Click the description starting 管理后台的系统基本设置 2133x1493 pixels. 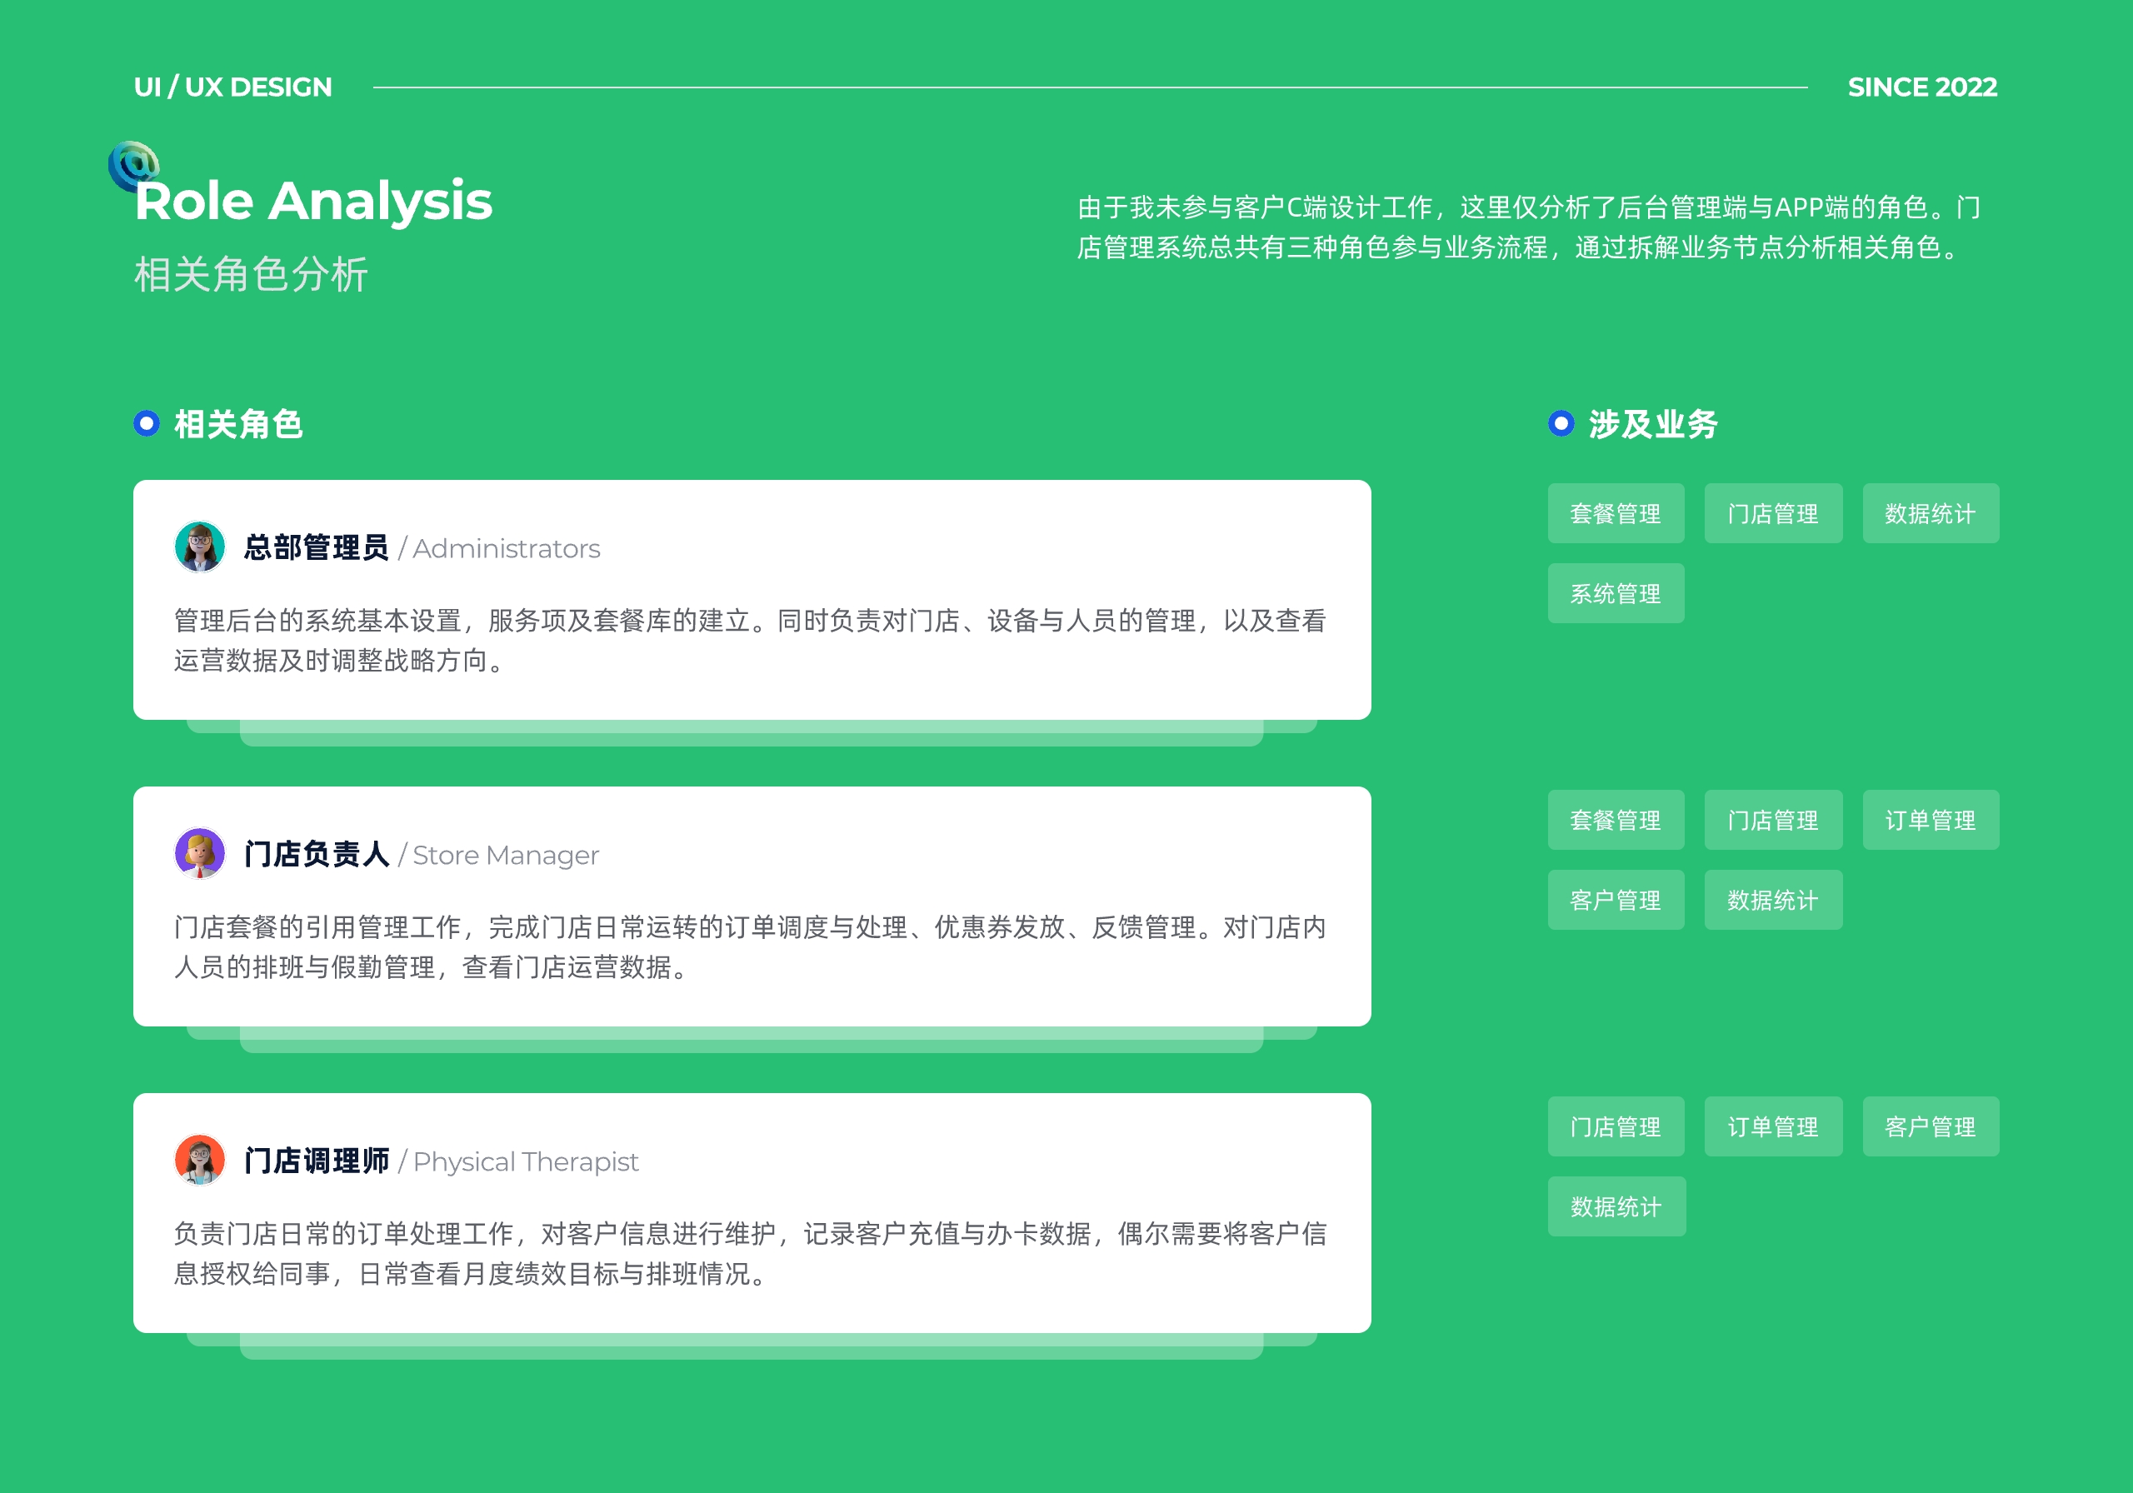750,640
